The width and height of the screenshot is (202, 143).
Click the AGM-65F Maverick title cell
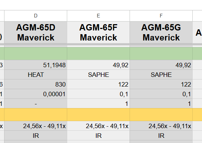[99, 32]
